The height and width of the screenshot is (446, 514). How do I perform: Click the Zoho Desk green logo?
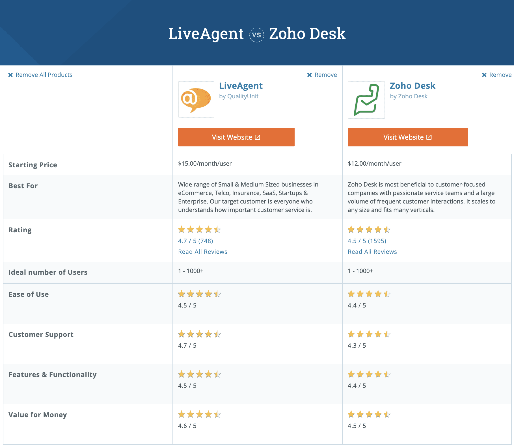[366, 99]
